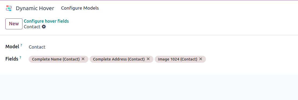The height and width of the screenshot is (100, 298).
Task: Click the Fields field label
Action: tap(12, 59)
